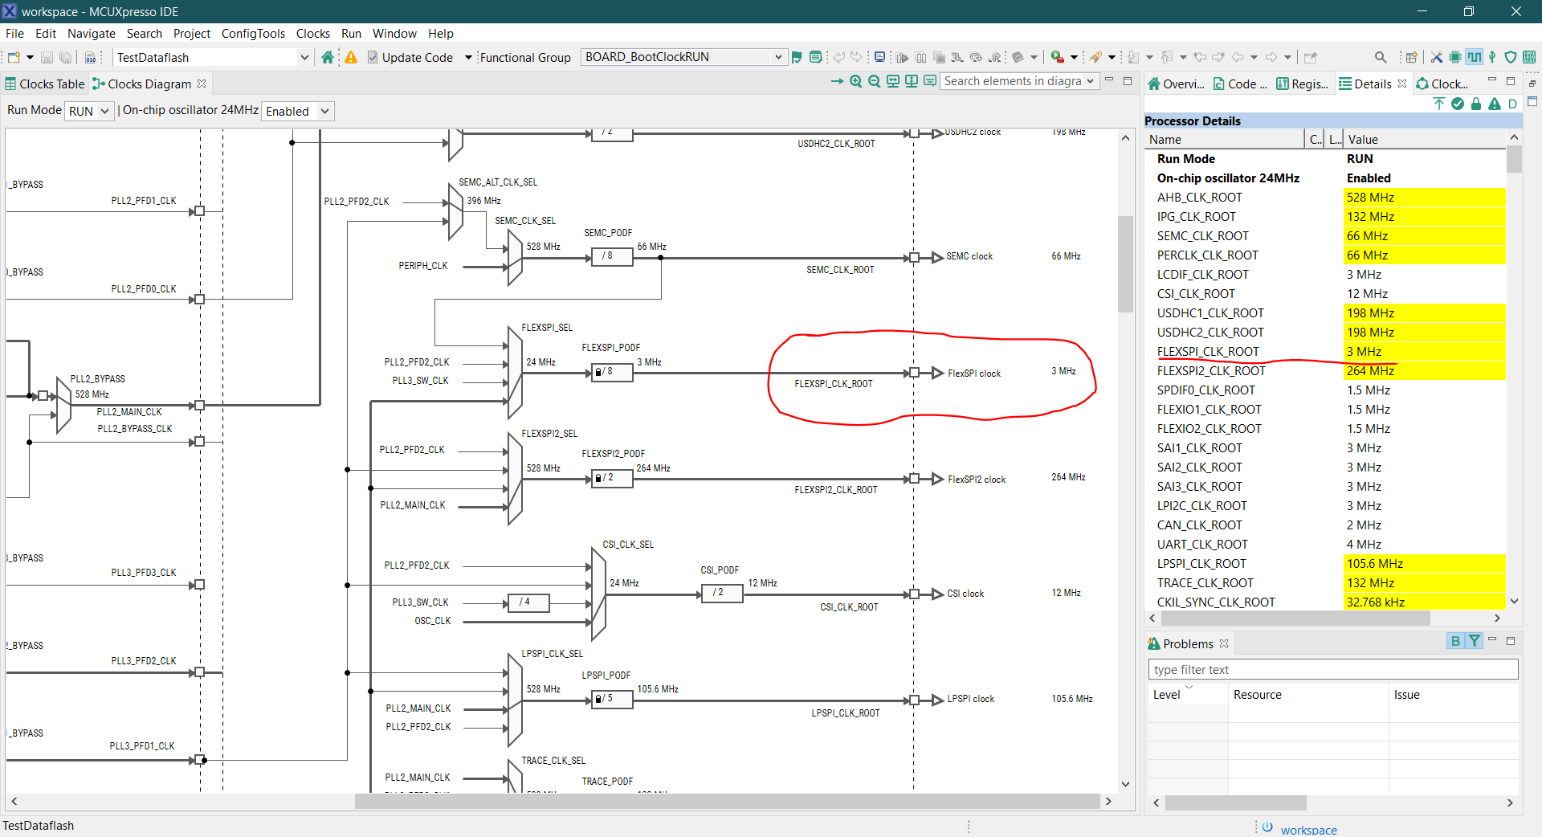Screen dimensions: 1542x837
Task: Click the scroll-to-top arrow in Details panel
Action: (x=1438, y=104)
